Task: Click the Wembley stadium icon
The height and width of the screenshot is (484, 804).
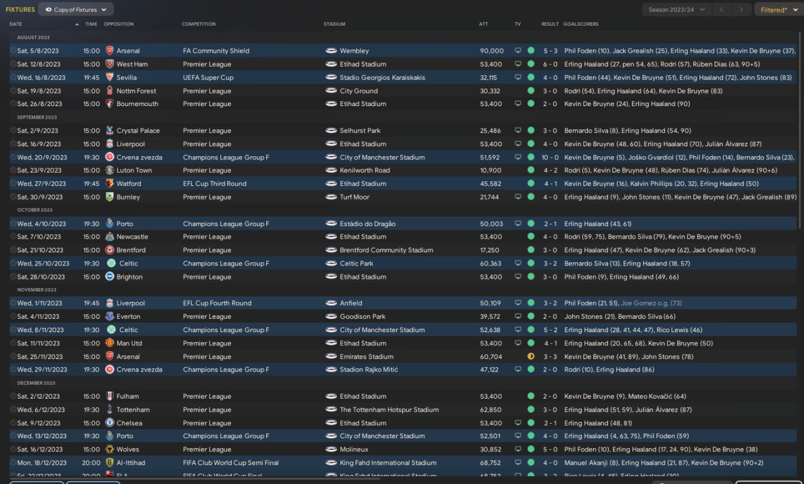Action: click(x=331, y=51)
